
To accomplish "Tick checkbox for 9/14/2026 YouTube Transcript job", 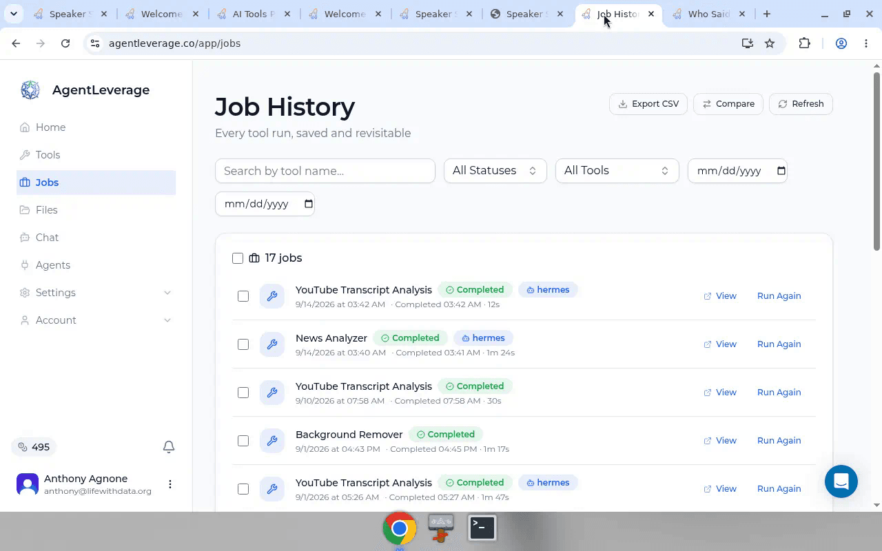I will tap(243, 296).
